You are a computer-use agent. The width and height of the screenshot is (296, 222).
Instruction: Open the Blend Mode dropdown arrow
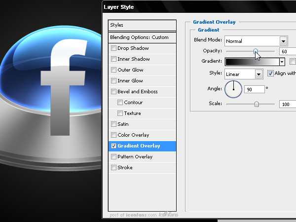(x=283, y=41)
